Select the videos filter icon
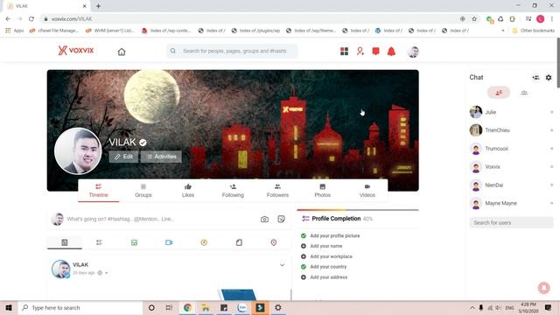 click(x=169, y=242)
